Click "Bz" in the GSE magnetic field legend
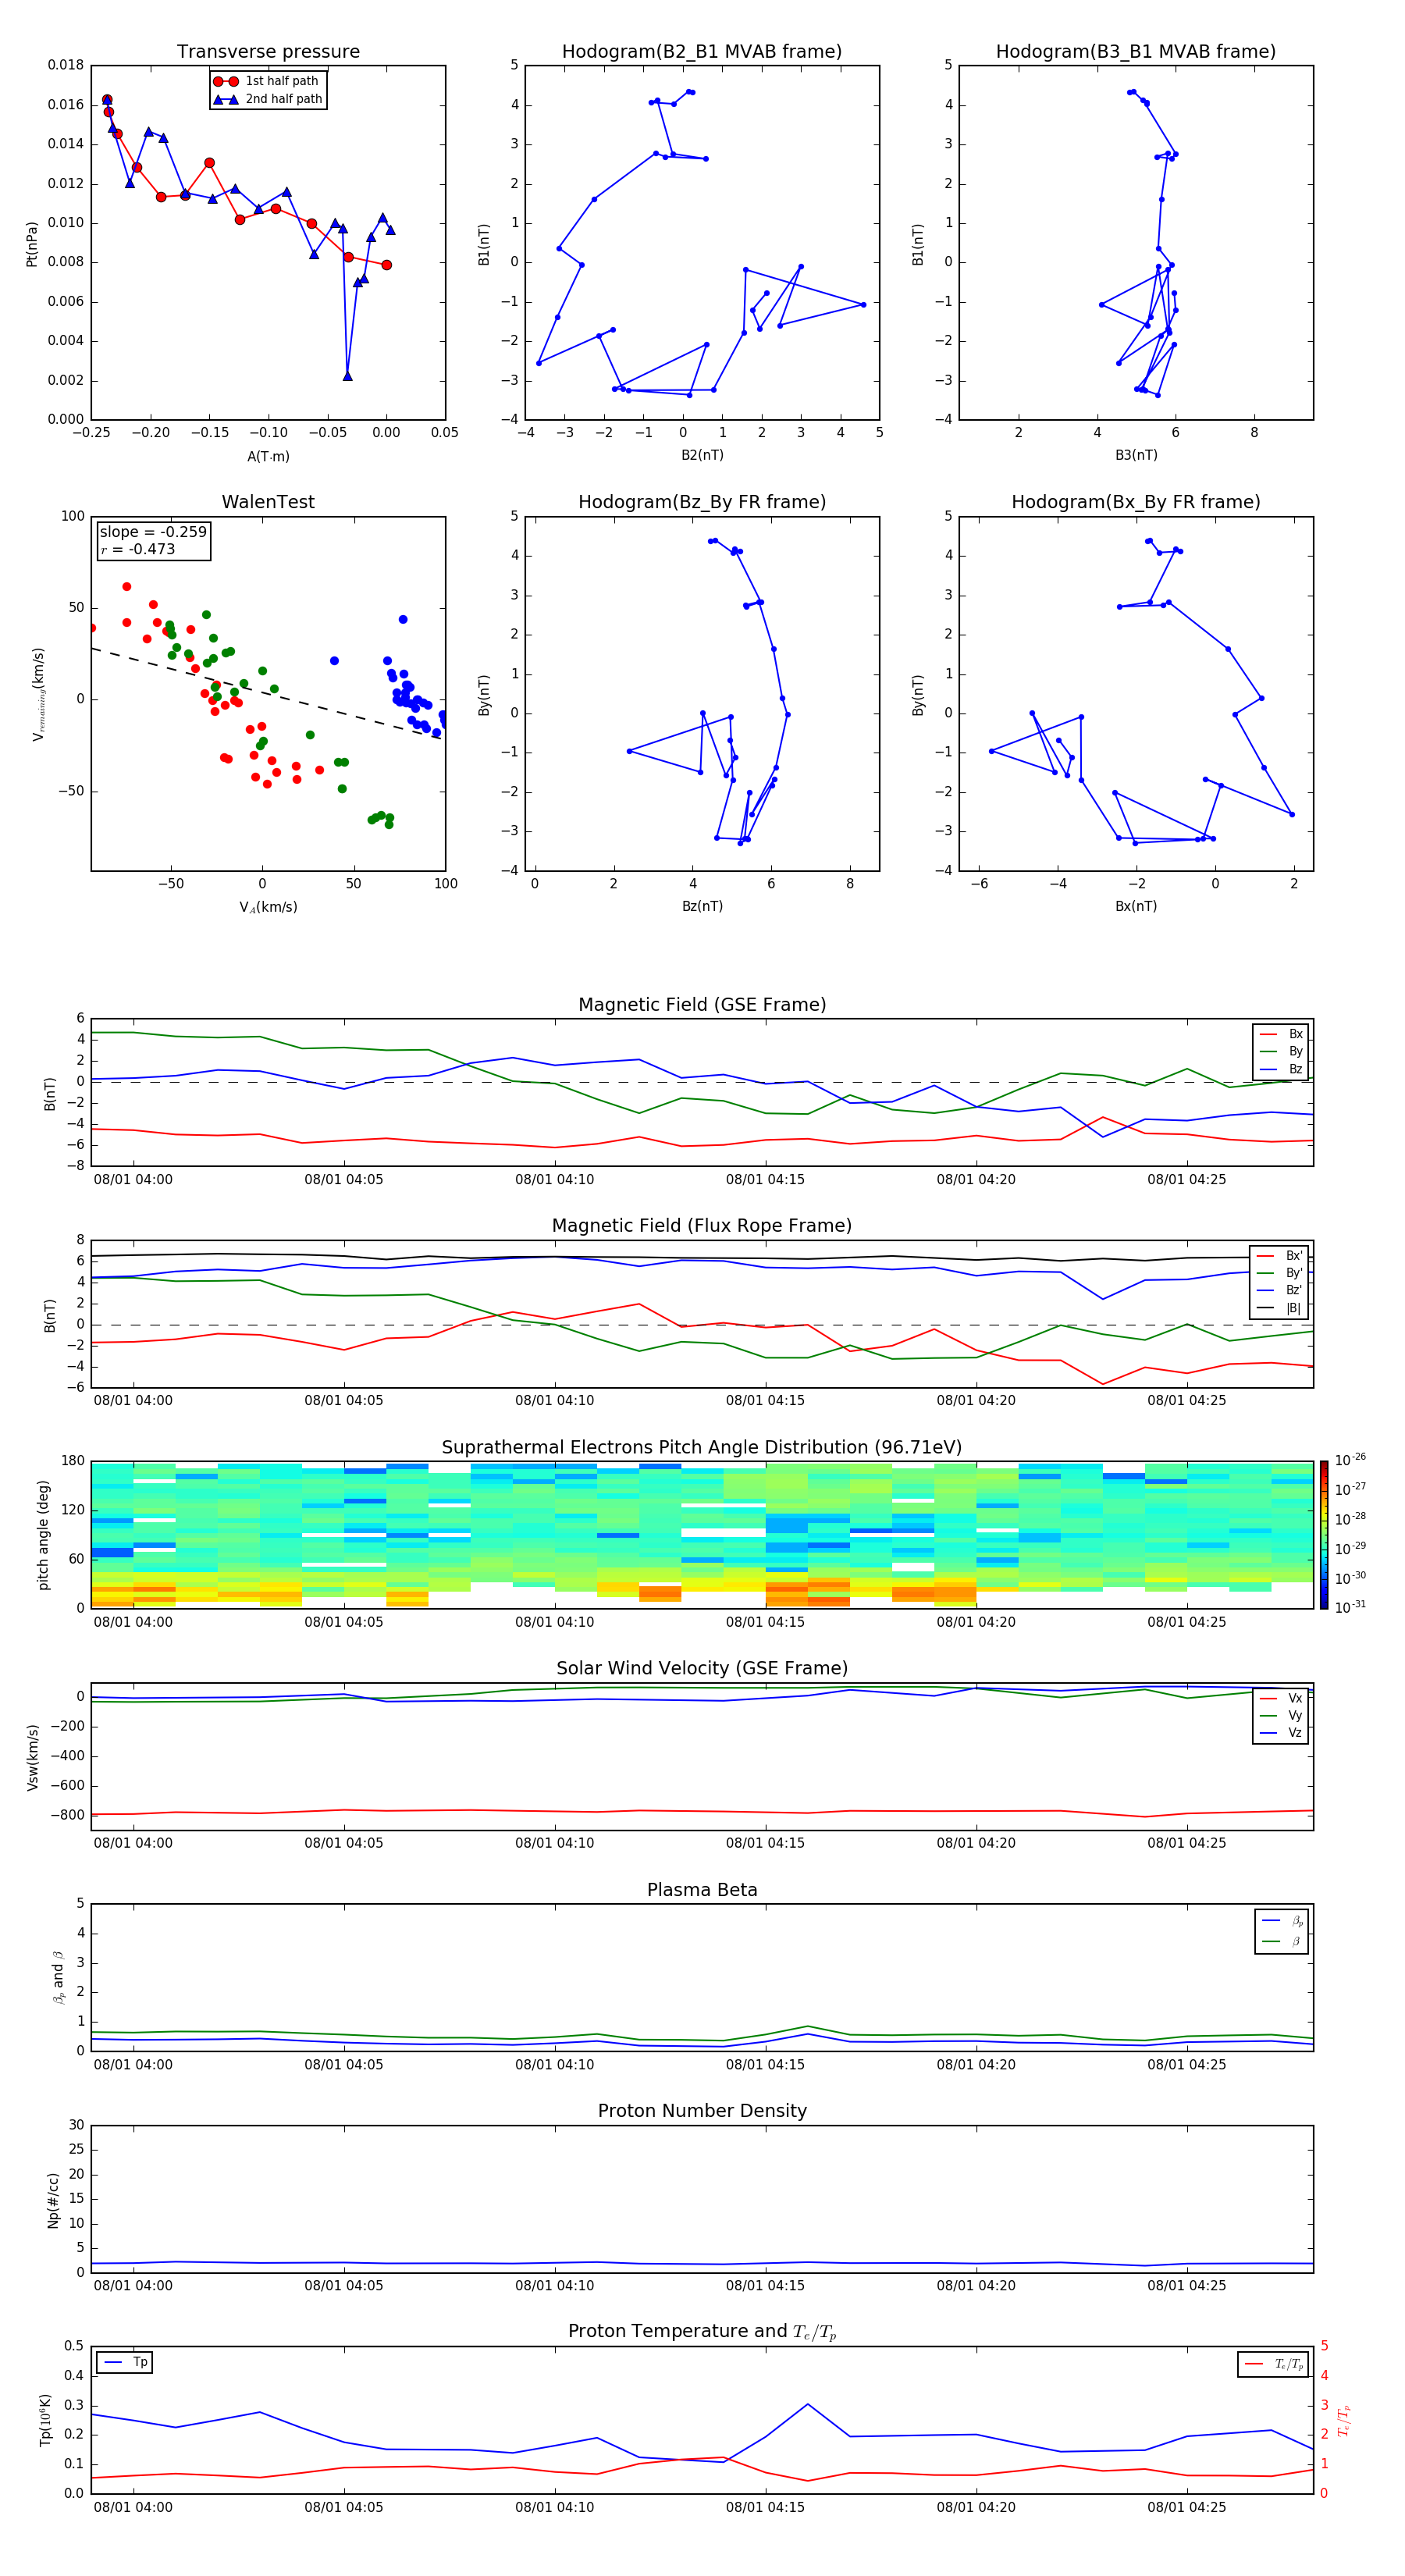Viewport: 1405px width, 2576px height. point(1295,1069)
